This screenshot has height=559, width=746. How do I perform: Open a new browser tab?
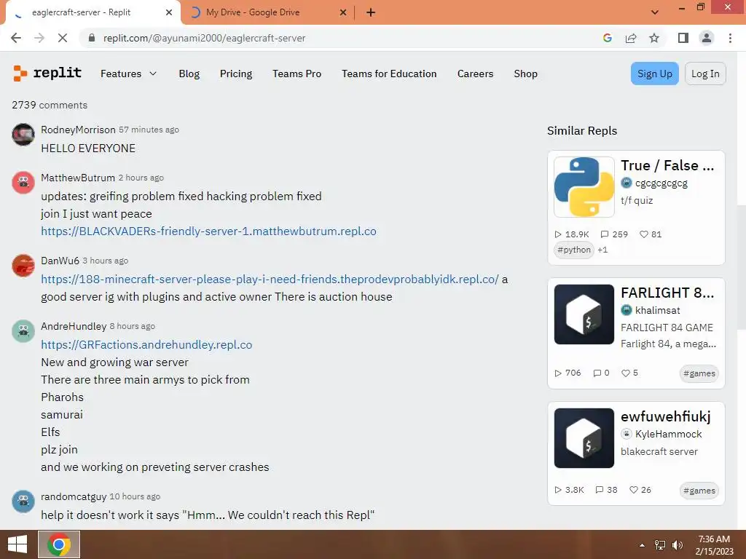371,12
